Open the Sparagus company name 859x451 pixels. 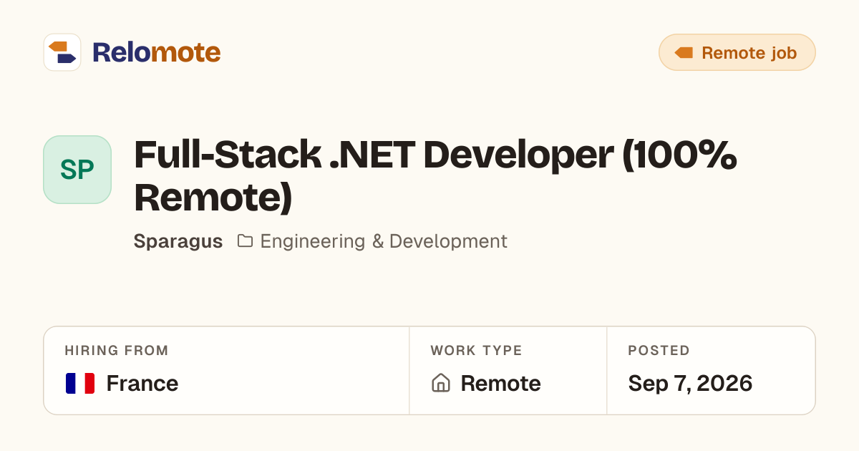pos(178,241)
